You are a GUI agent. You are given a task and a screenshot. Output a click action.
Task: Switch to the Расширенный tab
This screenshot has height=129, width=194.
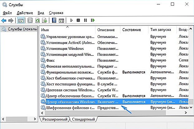click(55, 119)
